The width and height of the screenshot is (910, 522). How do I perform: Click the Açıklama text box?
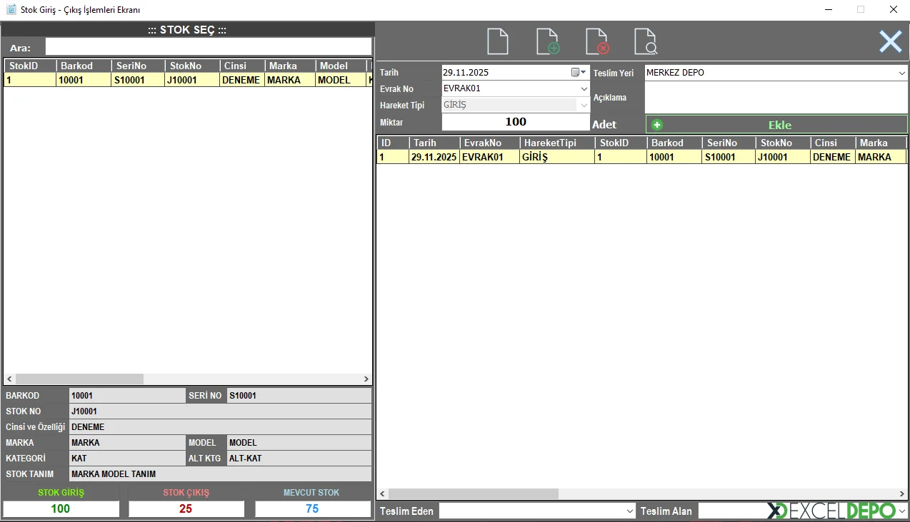(x=776, y=98)
